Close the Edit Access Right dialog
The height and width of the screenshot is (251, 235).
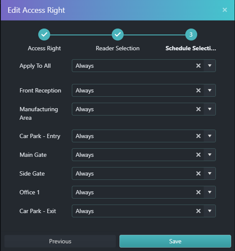pos(225,10)
